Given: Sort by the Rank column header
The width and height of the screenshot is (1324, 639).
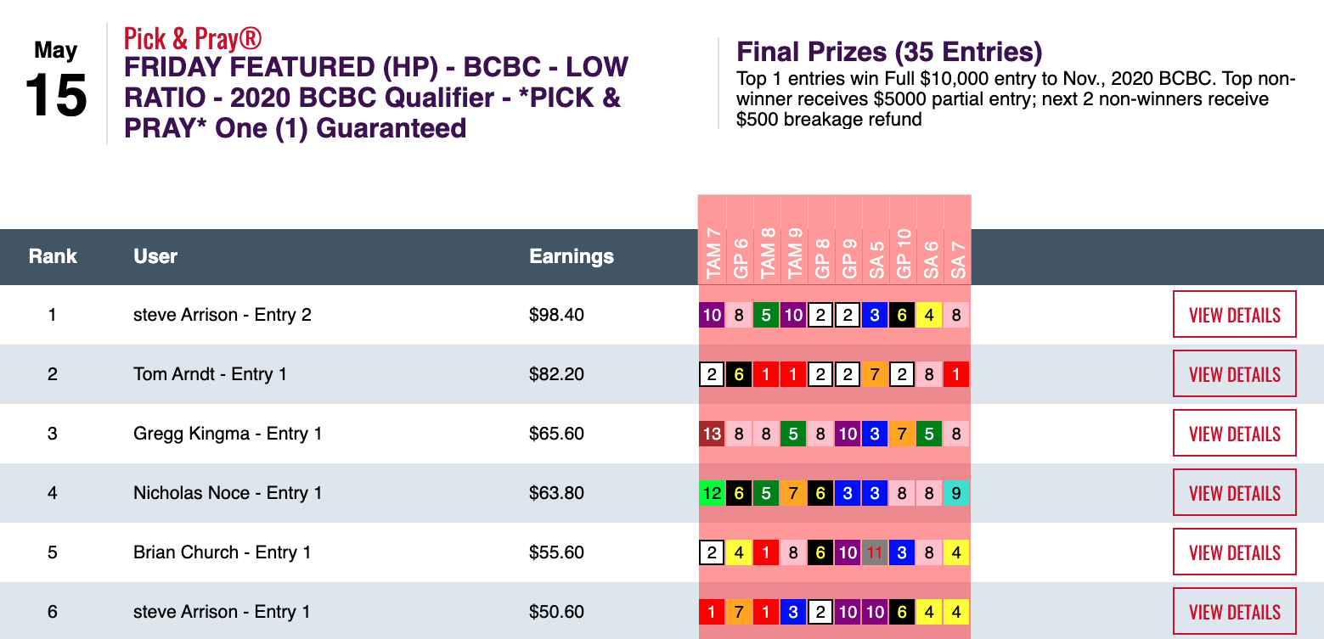Looking at the screenshot, I should (53, 256).
